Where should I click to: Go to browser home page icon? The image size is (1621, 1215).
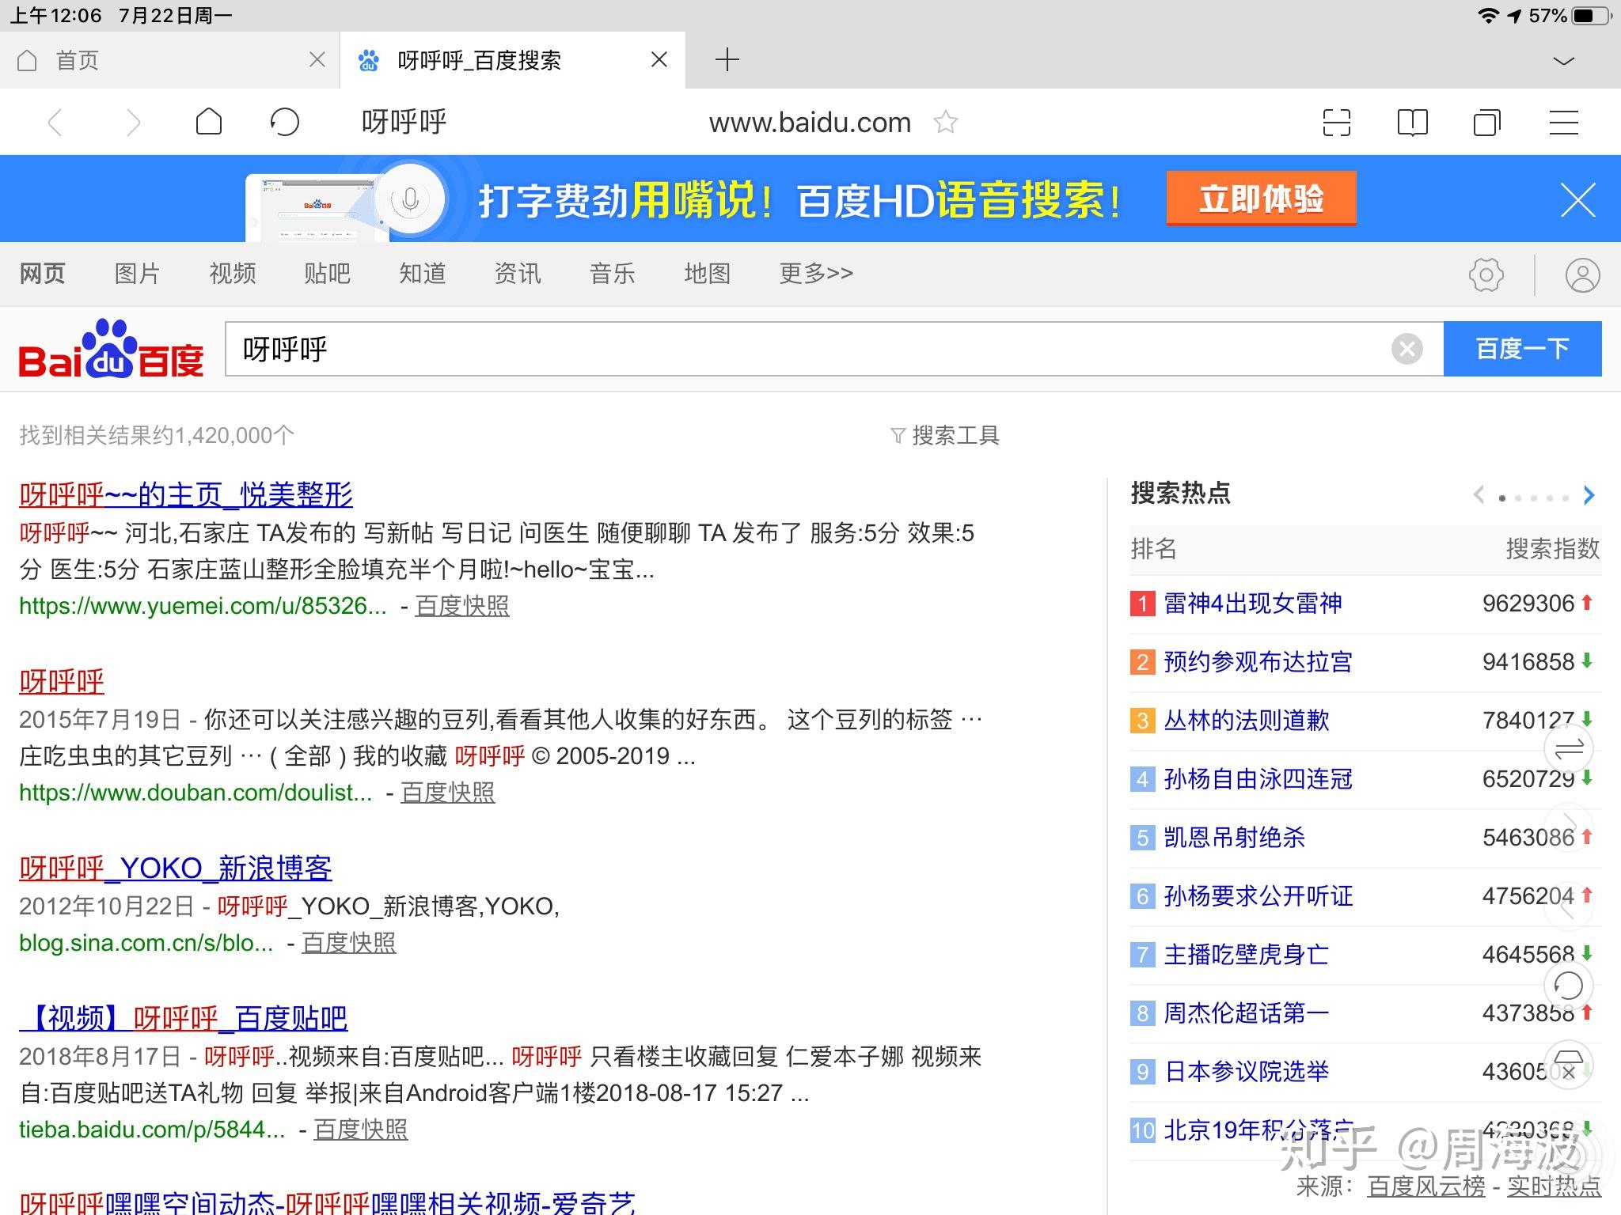click(209, 122)
